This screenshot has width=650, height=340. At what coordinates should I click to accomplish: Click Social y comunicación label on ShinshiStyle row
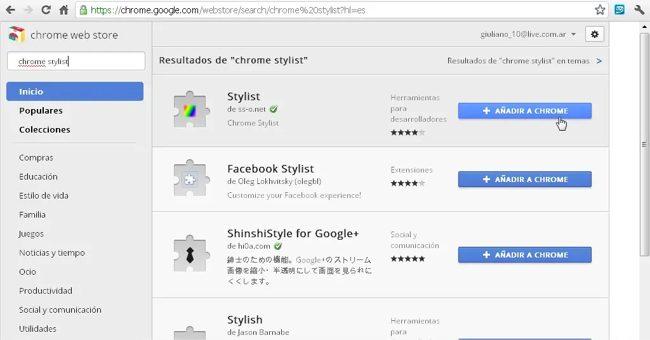click(415, 240)
